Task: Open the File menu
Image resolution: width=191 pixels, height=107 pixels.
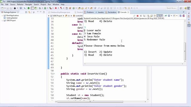Action: pyautogui.click(x=2, y=4)
